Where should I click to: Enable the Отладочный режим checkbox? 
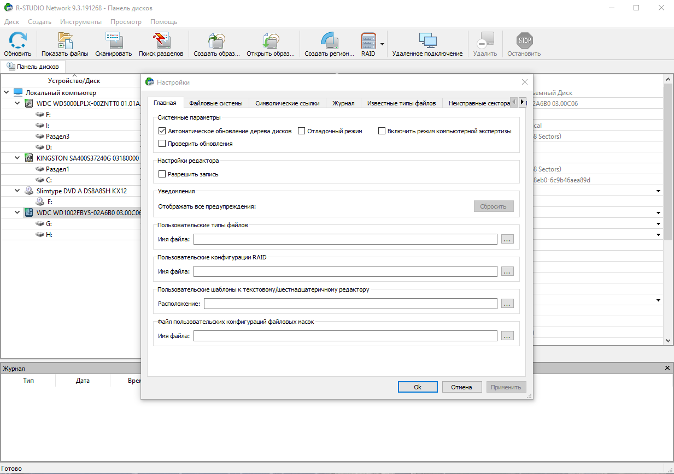[x=302, y=131]
